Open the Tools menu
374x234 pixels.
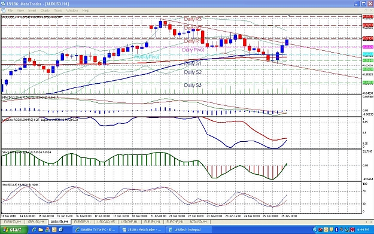[57, 11]
